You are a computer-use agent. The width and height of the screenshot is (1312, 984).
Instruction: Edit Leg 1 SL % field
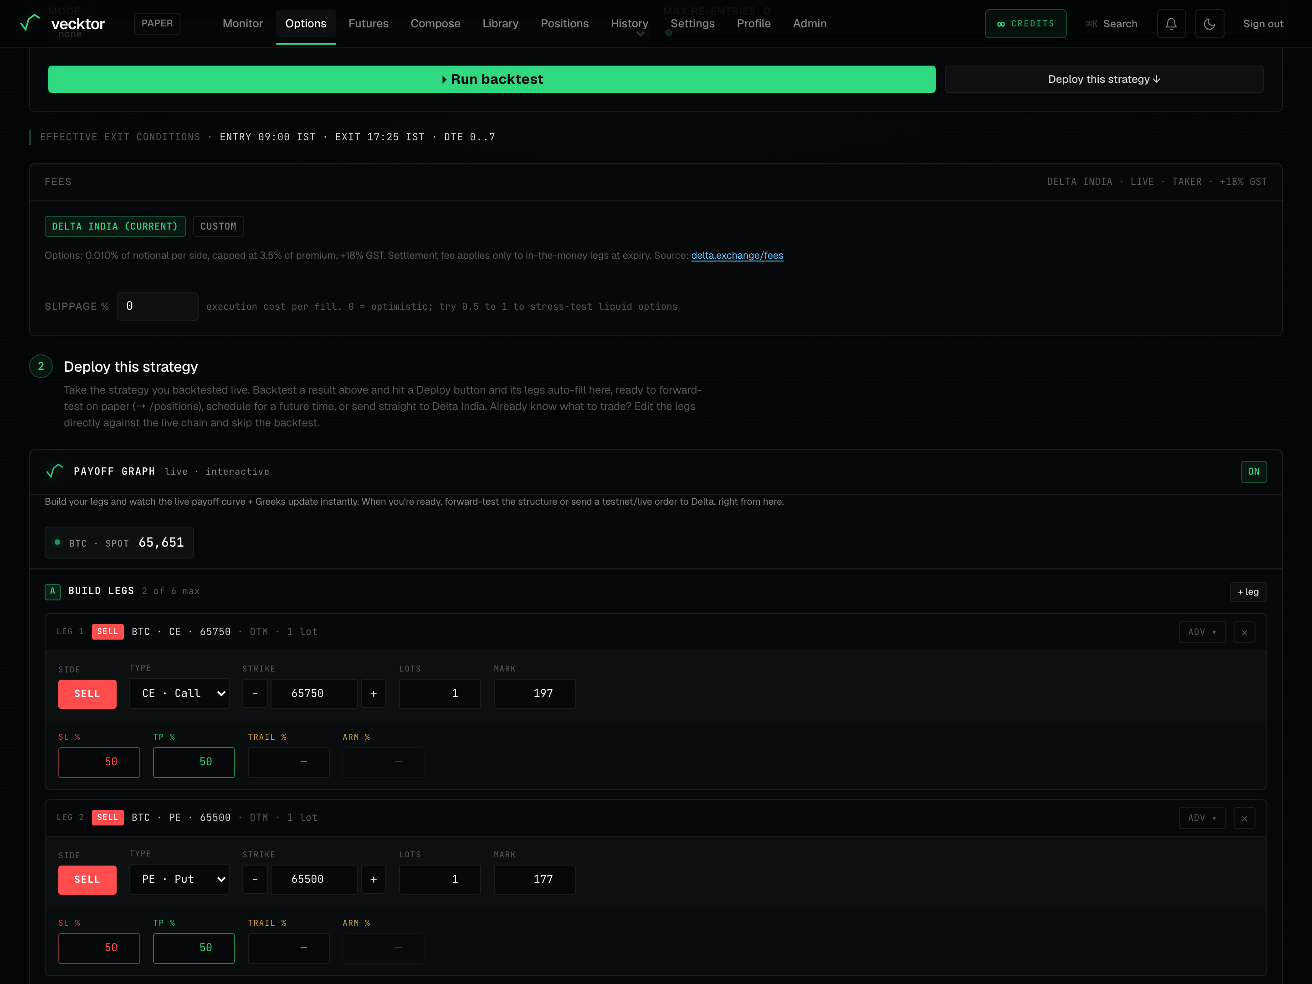(99, 762)
